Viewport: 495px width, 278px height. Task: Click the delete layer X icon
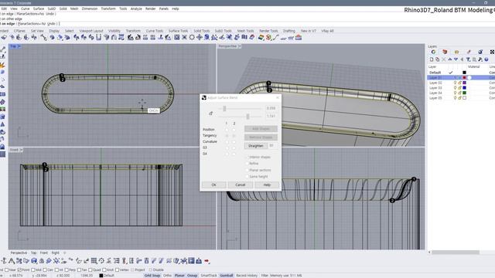443,59
